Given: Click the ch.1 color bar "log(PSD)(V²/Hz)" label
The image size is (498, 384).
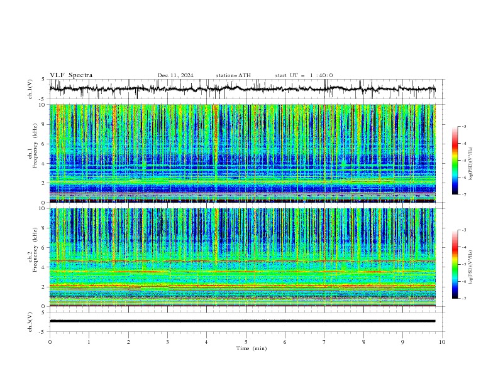Looking at the screenshot, I should [x=471, y=164].
